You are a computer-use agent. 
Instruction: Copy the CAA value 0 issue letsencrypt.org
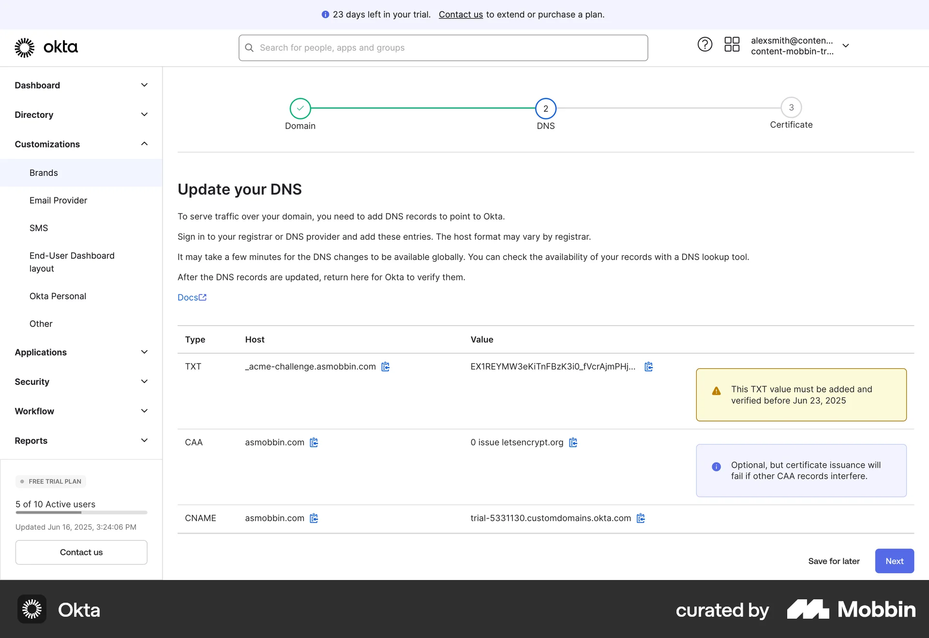coord(573,442)
